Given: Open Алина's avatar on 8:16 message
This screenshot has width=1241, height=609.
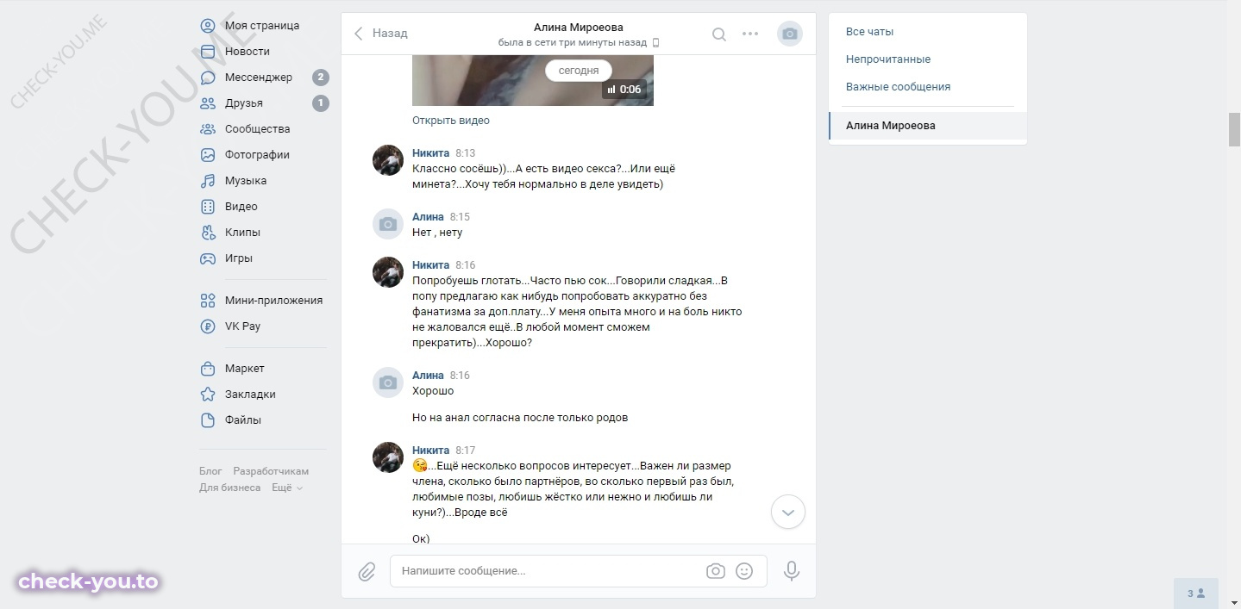Looking at the screenshot, I should (x=388, y=382).
